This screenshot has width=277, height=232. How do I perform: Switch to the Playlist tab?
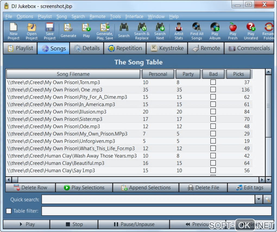tap(20, 48)
